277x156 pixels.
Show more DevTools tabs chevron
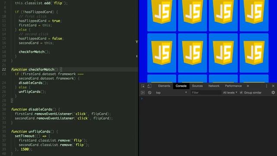tap(248, 86)
